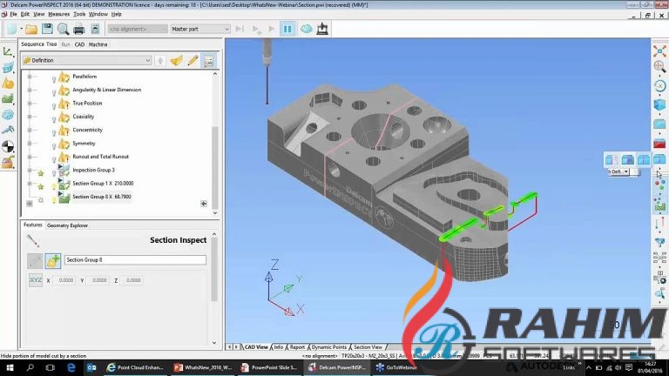Click the Save toolbar icon
669x376 pixels.
tap(47, 29)
